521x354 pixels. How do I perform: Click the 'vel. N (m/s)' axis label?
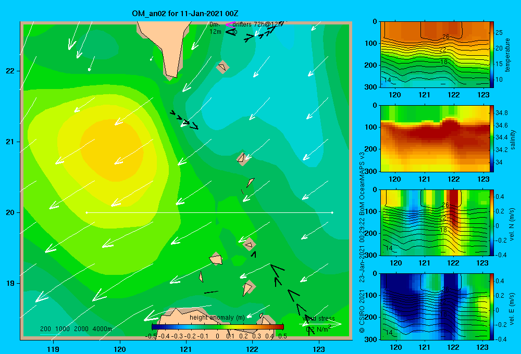[512, 224]
